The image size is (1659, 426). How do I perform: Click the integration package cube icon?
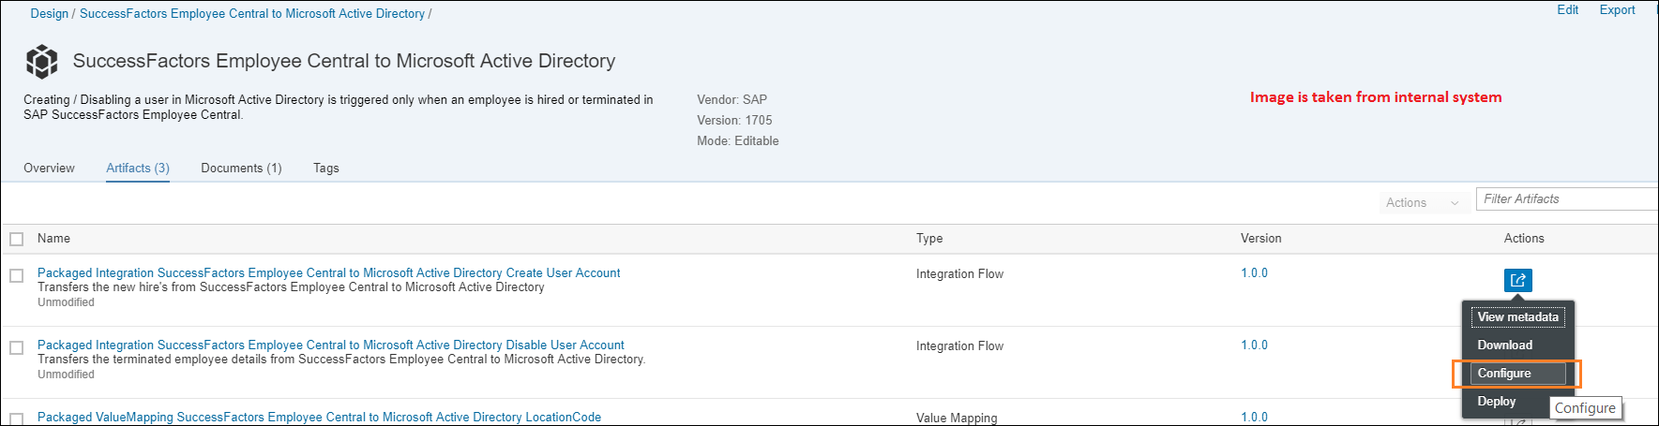(41, 62)
